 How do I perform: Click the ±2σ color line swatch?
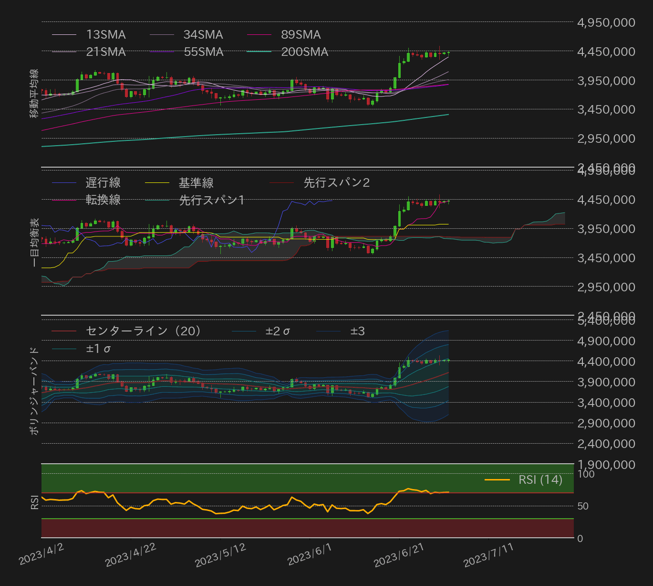(243, 330)
